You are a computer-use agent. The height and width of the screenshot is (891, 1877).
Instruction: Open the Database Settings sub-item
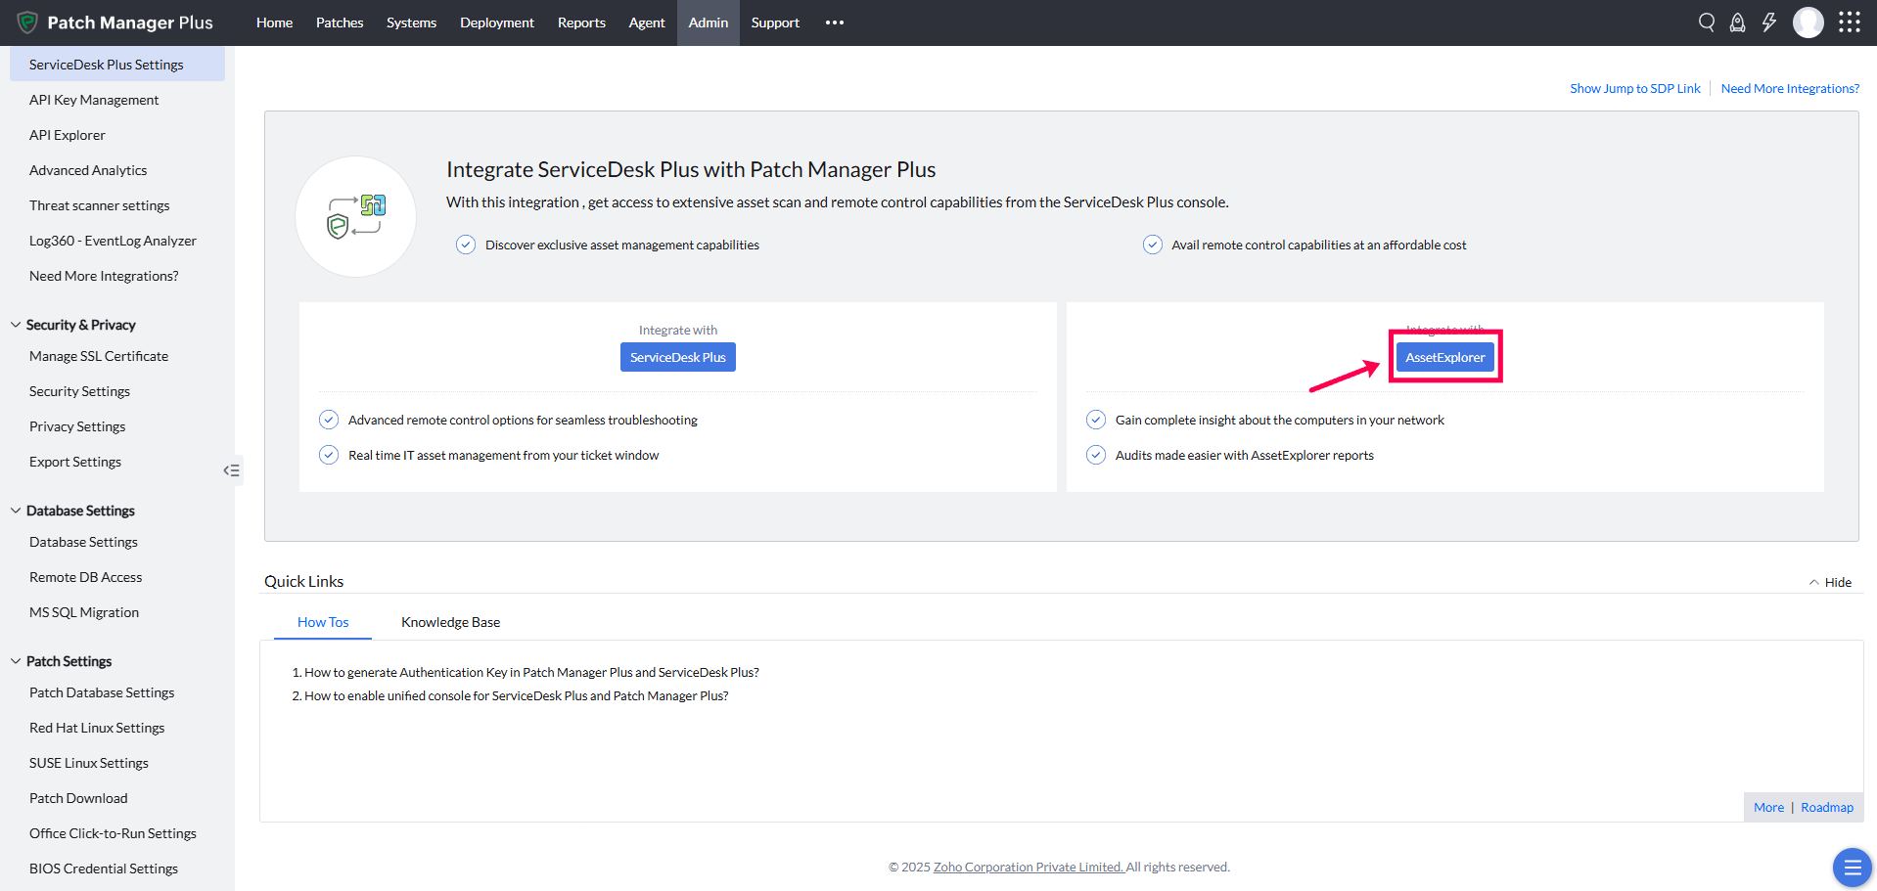(x=83, y=542)
